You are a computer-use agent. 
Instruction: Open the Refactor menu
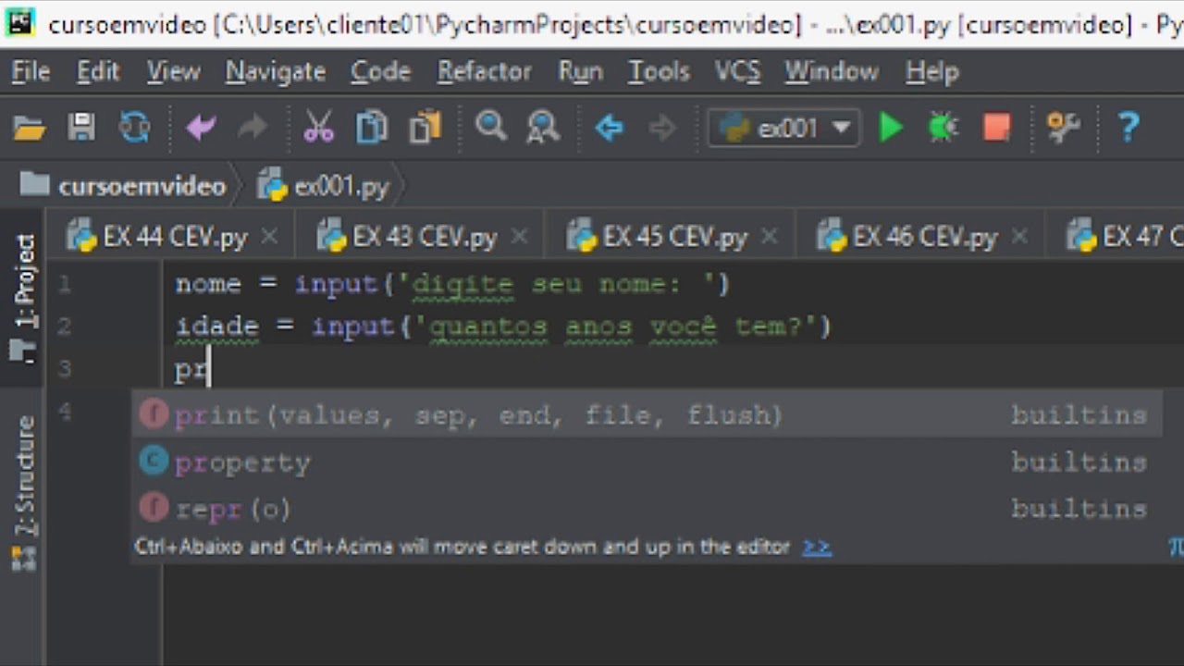click(x=484, y=71)
